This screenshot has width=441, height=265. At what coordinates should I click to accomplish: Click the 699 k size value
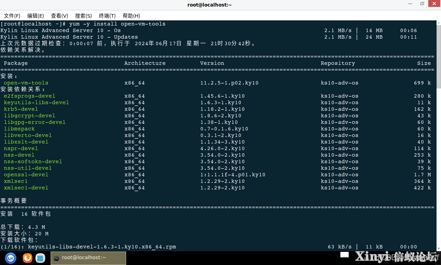[422, 83]
